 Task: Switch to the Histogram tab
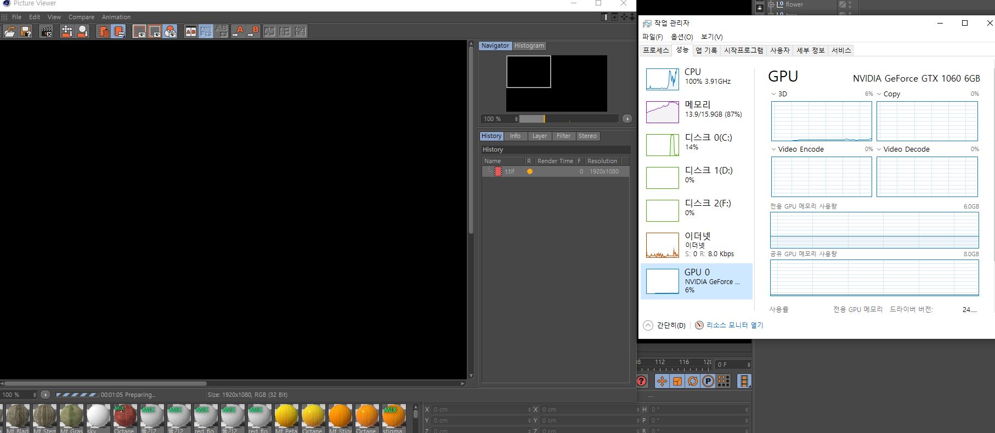pos(529,46)
